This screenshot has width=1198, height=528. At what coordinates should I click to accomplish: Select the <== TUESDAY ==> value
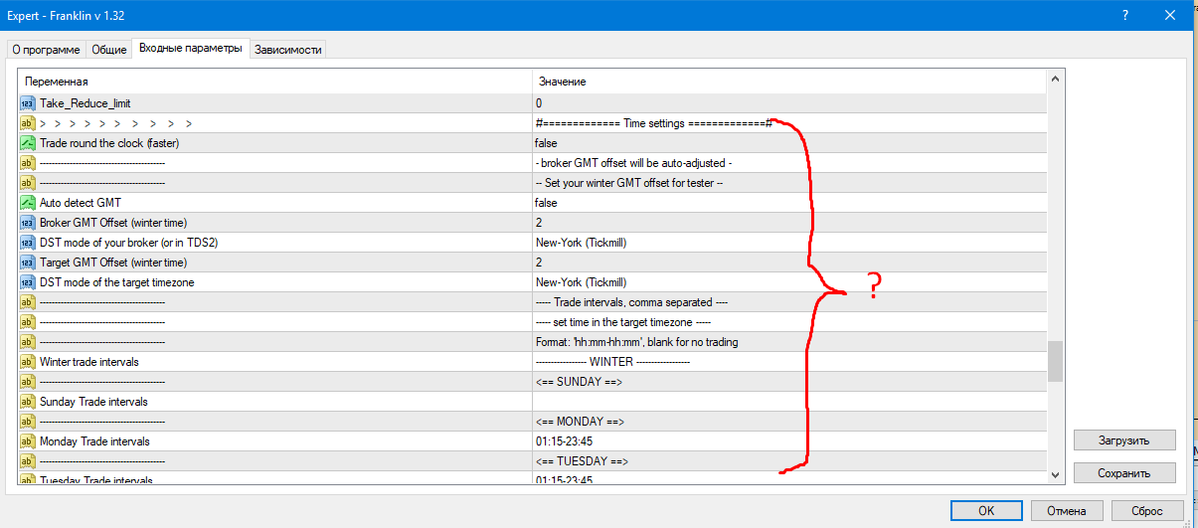(x=582, y=461)
